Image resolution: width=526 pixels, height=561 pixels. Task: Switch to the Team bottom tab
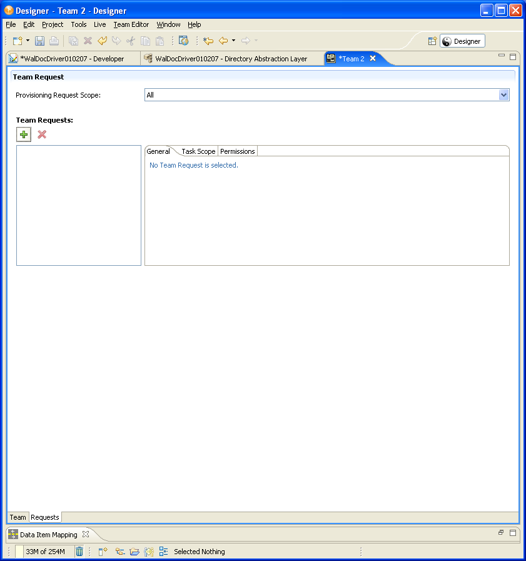coord(18,517)
